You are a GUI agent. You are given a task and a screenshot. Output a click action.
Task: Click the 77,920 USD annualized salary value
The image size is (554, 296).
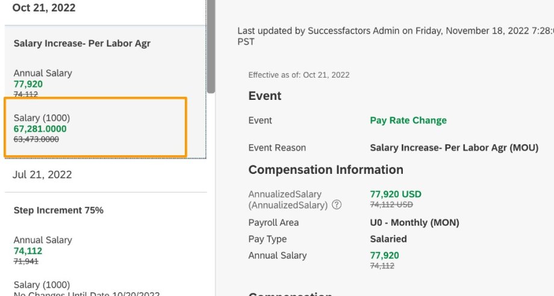click(x=396, y=194)
